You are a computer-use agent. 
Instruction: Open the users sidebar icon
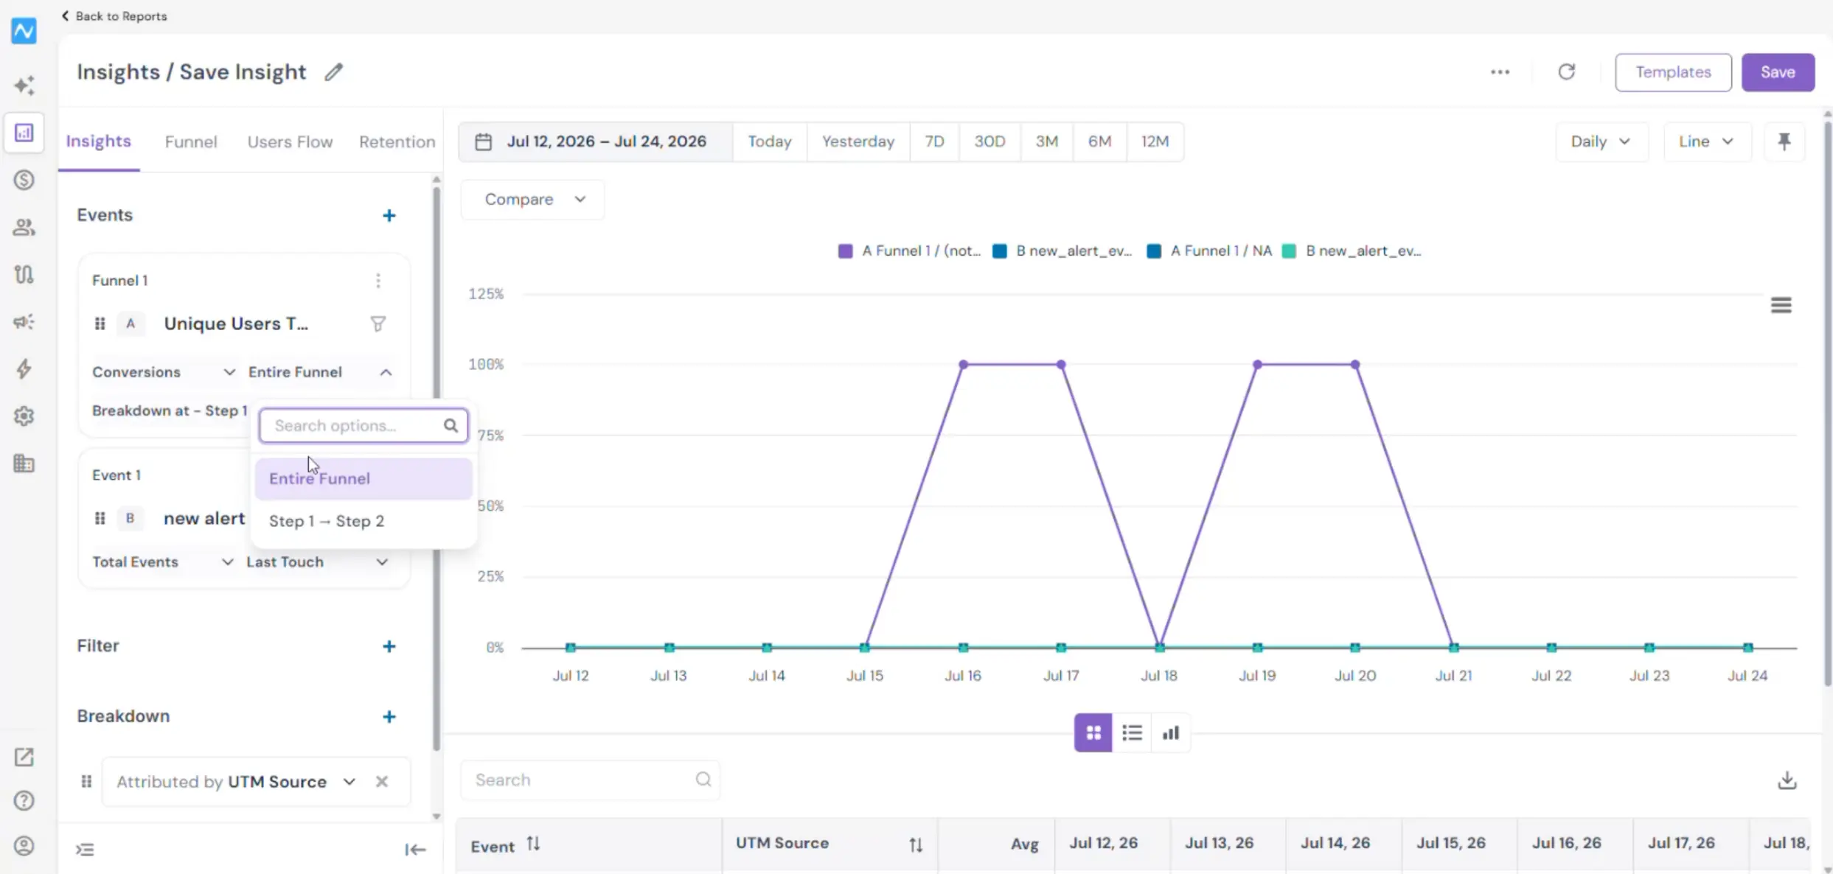click(24, 227)
